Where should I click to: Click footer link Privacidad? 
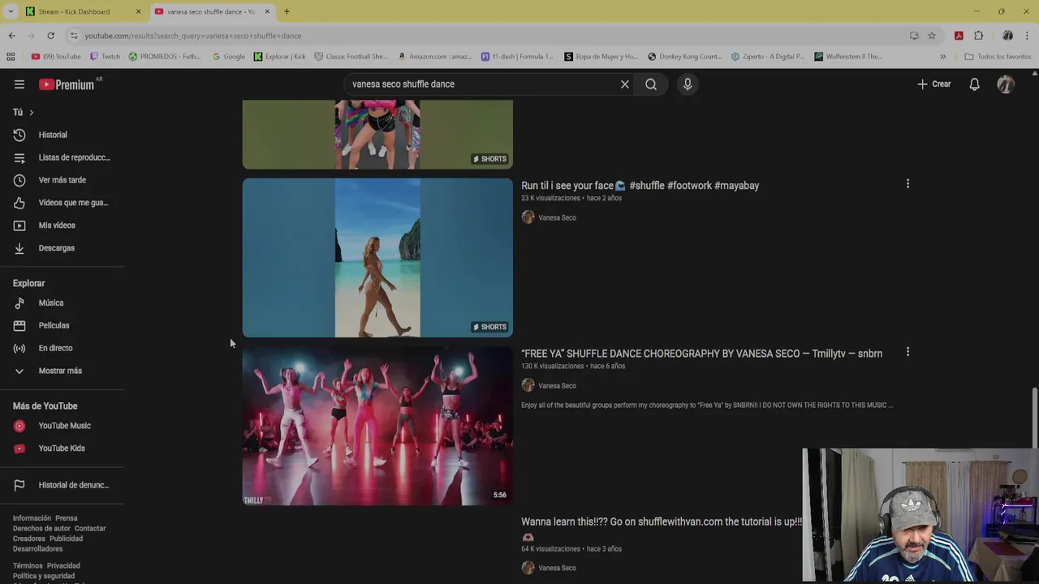tap(63, 566)
